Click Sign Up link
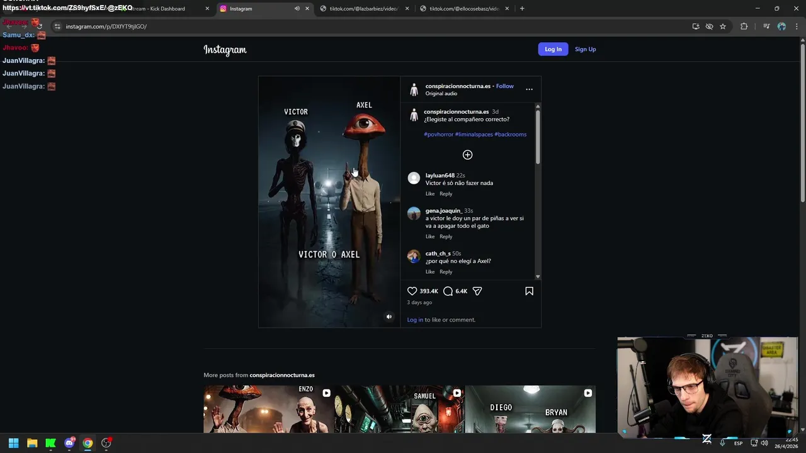Viewport: 806px width, 453px height. pyautogui.click(x=585, y=49)
